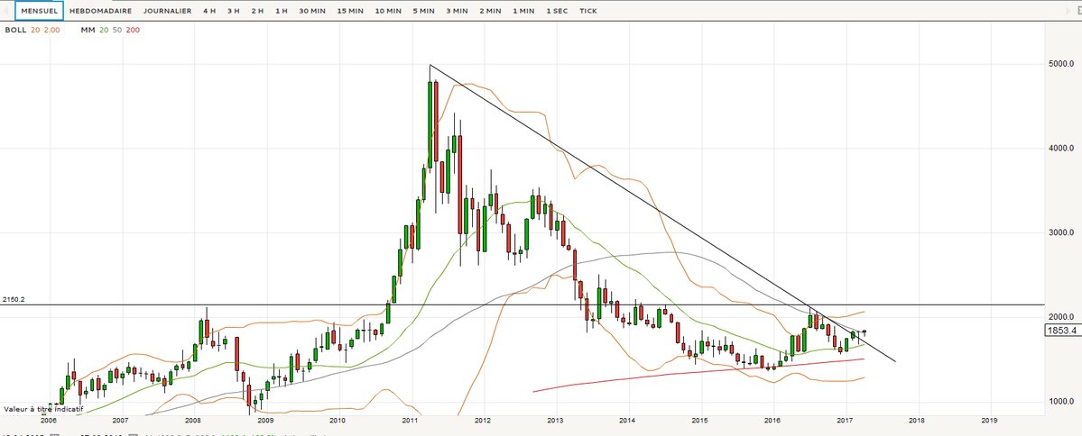Select the 1 MIN timeframe
The width and height of the screenshot is (1082, 436).
point(523,11)
